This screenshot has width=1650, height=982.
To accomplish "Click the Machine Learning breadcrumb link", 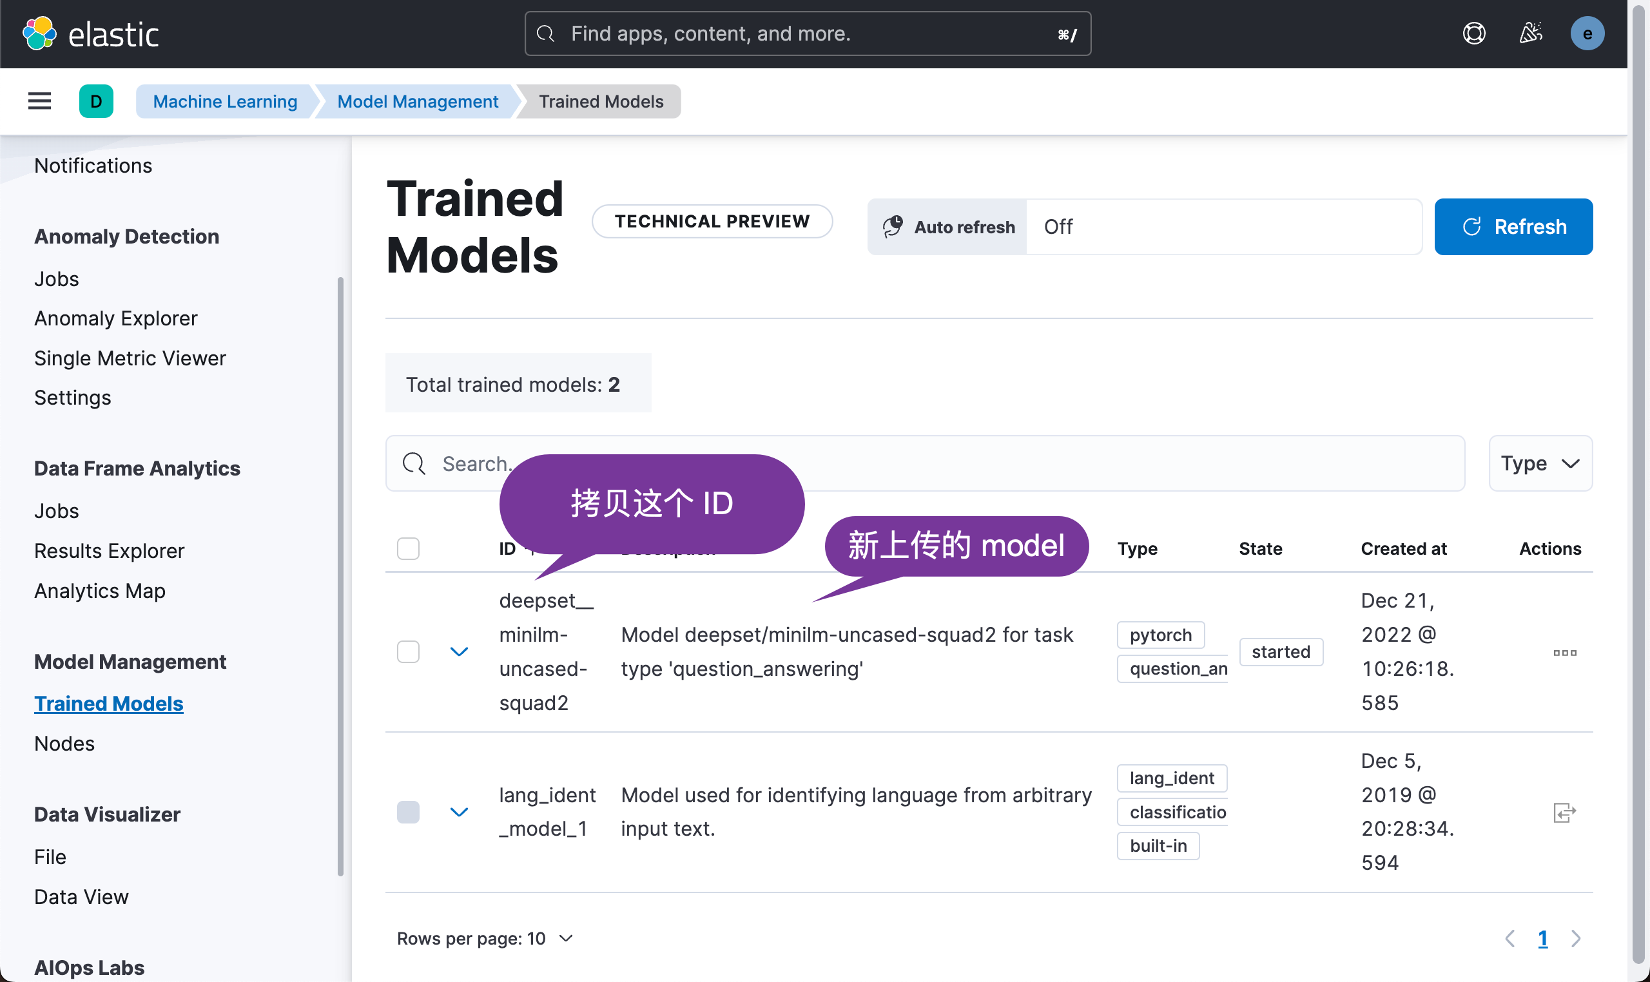I will click(224, 101).
